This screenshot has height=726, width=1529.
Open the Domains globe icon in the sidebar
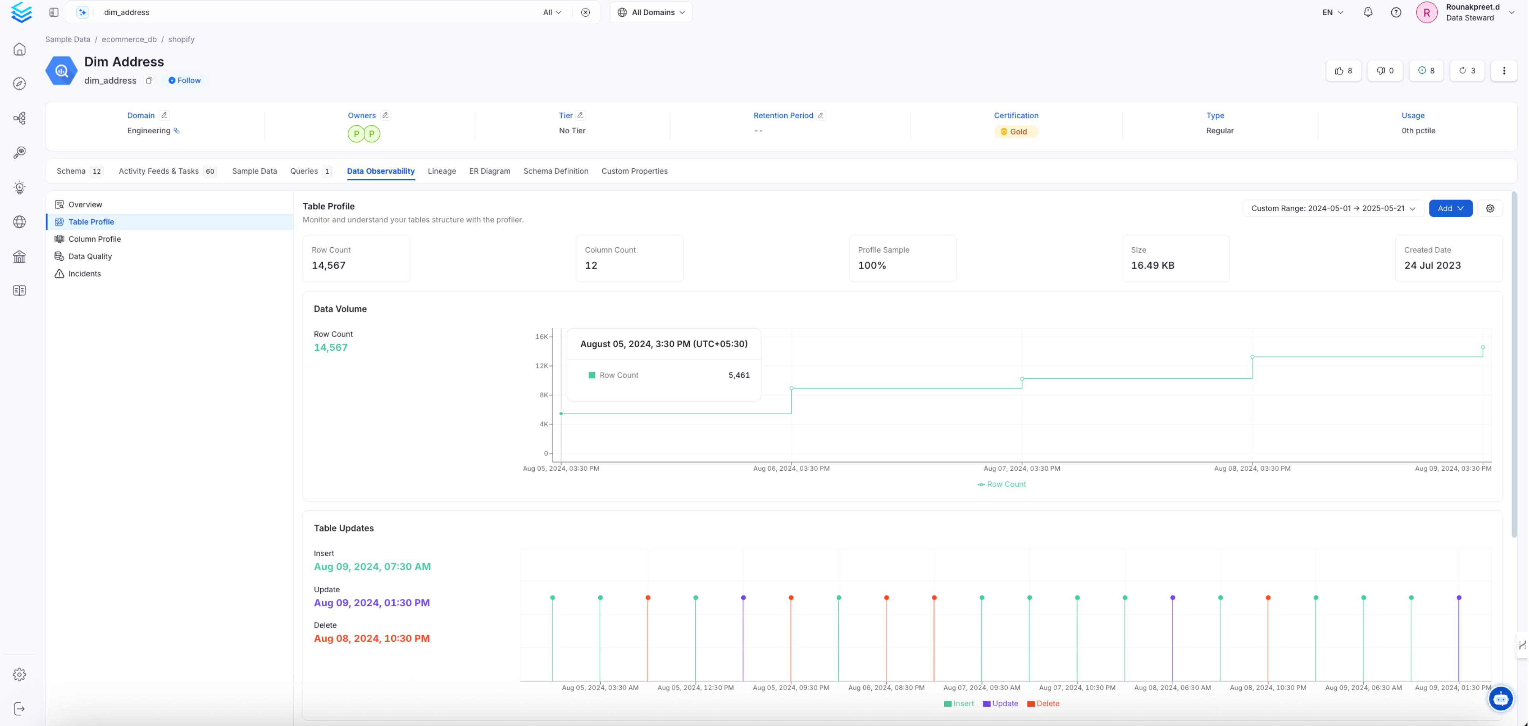coord(20,222)
